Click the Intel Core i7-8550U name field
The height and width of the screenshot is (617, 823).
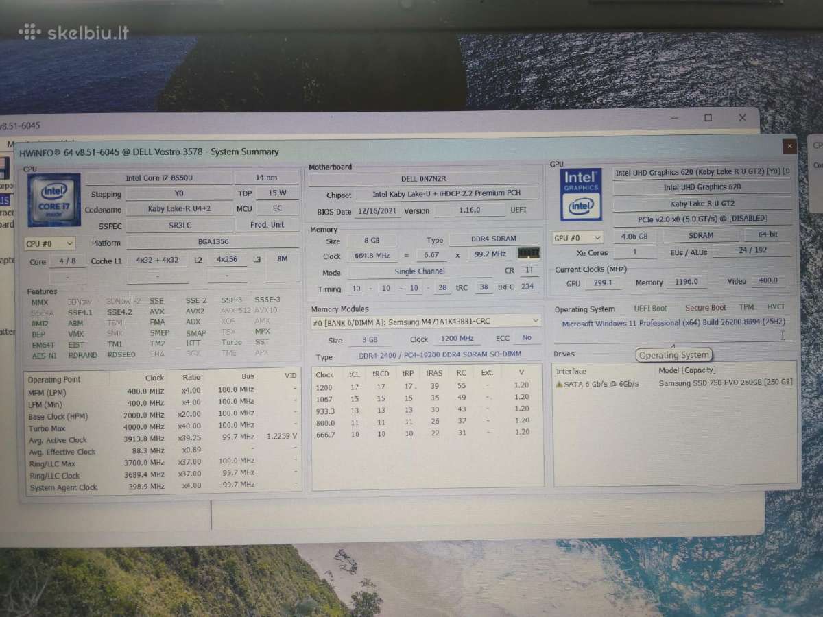159,178
